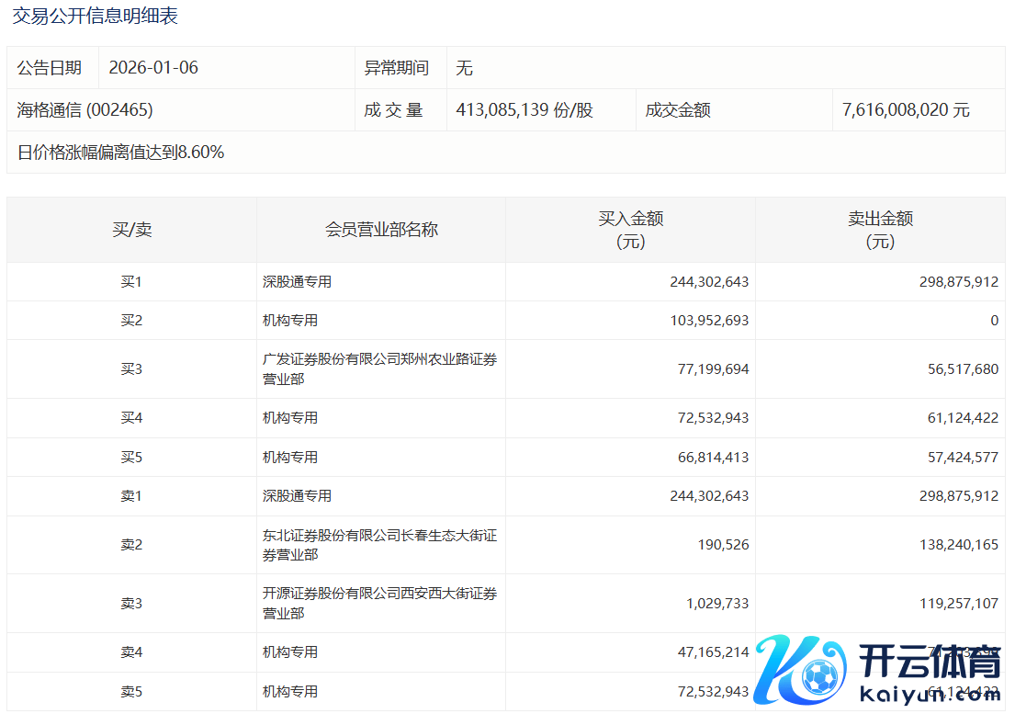
Task: Select the 深股通专用 entry in row 买1
Action: [x=297, y=282]
